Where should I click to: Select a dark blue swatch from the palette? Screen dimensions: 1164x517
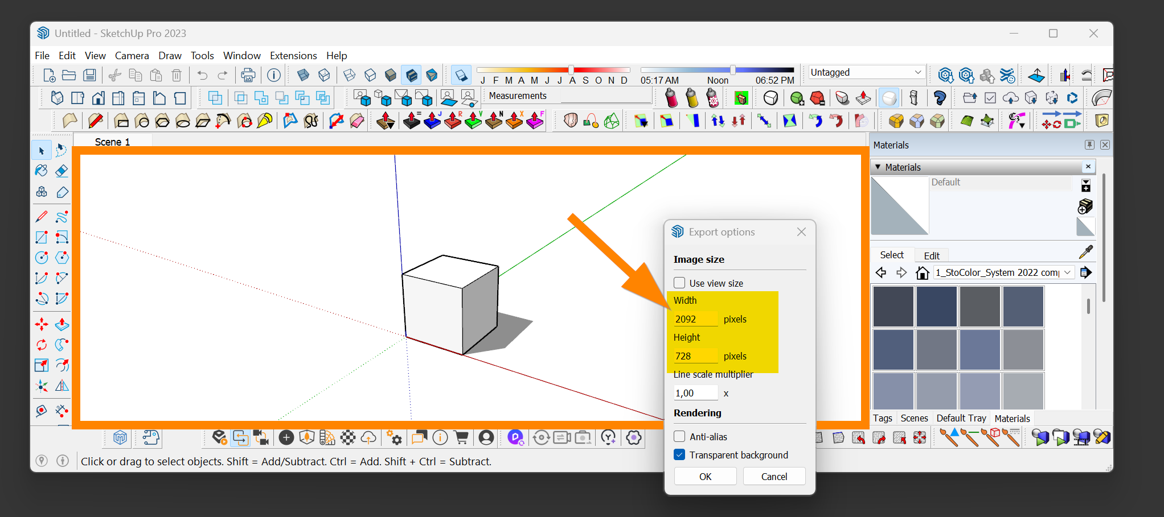pos(936,307)
